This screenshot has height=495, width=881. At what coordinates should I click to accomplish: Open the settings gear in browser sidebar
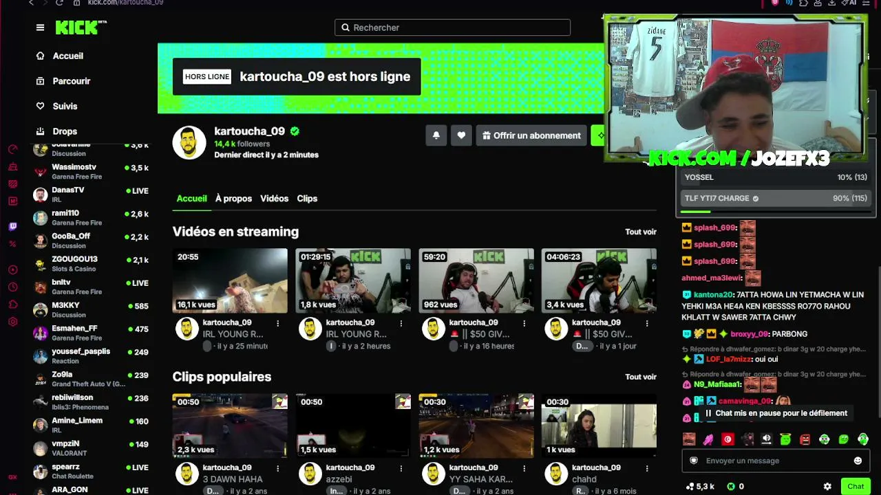tap(12, 321)
